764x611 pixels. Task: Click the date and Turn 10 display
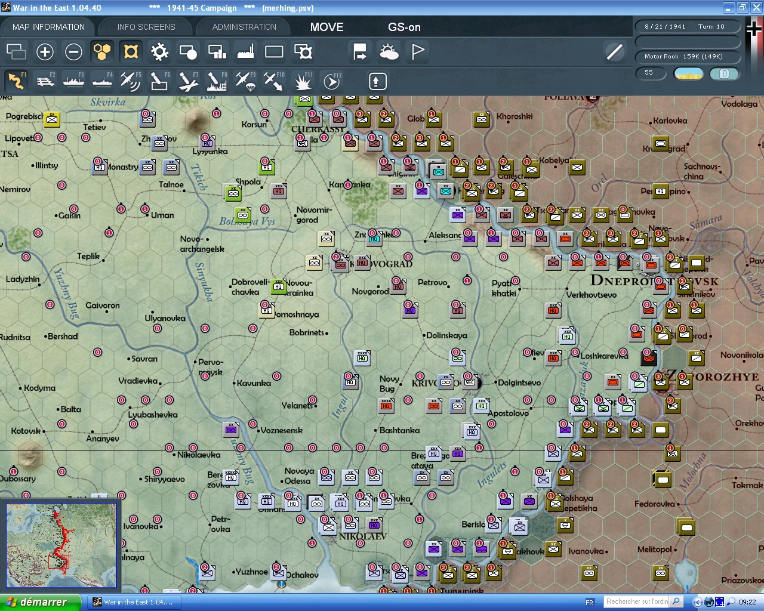(686, 26)
